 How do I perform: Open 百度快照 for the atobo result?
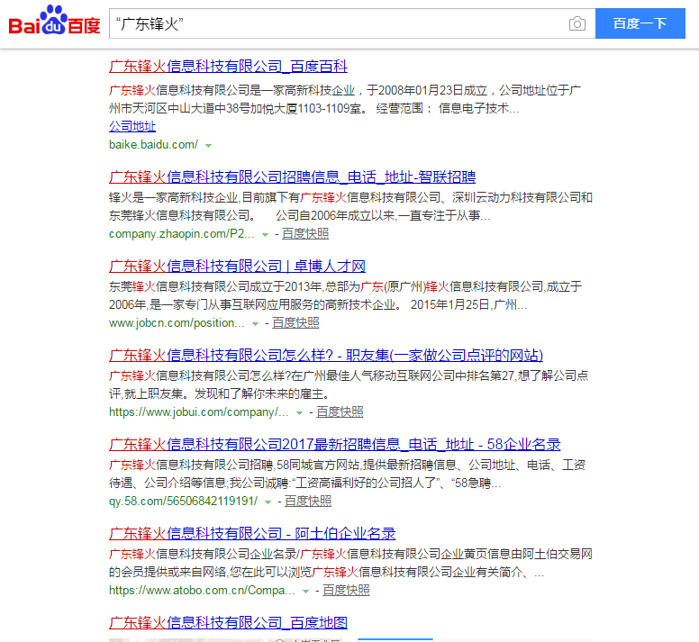click(346, 591)
